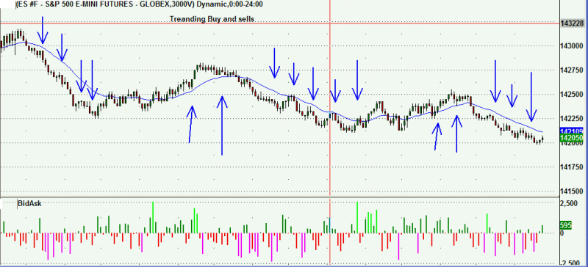The width and height of the screenshot is (588, 267).
Task: Click the 'Treanding Buy and sells' annotation text
Action: tap(212, 19)
